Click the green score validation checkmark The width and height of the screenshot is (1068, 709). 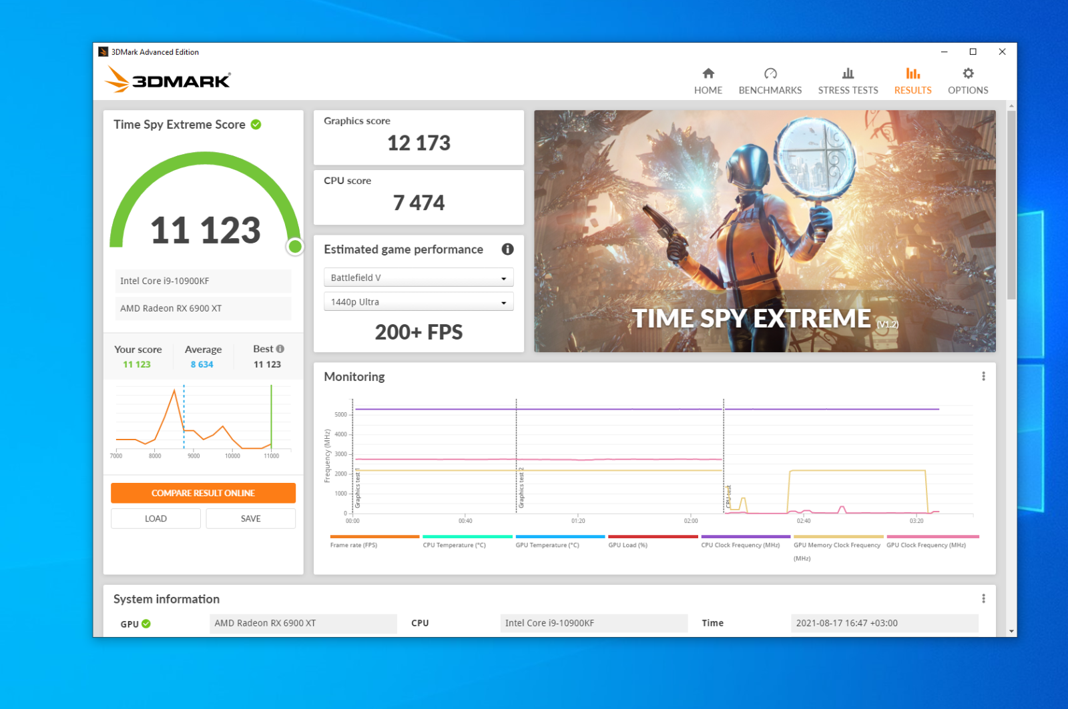pyautogui.click(x=256, y=125)
